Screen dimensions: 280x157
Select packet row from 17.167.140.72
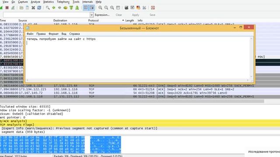pos(140,93)
